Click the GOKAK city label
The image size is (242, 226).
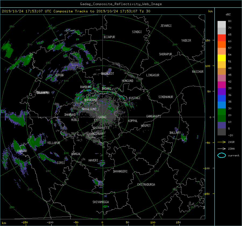(60, 75)
